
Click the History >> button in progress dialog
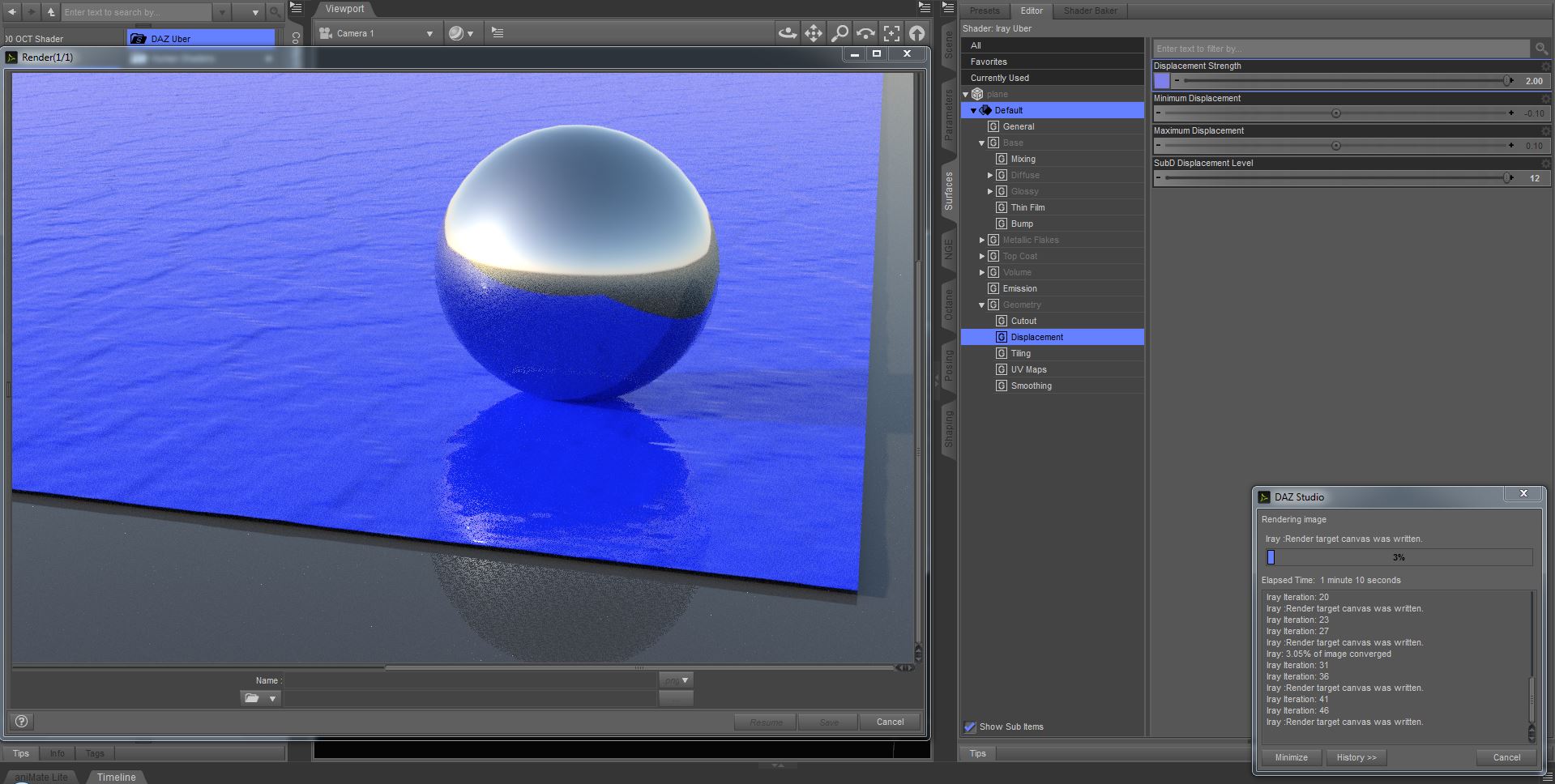click(x=1356, y=757)
